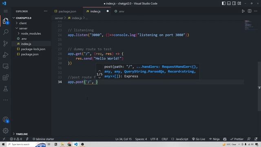Change indentation via Spaces: 4
Image resolution: width=261 pixels, height=147 pixels.
(x=141, y=139)
